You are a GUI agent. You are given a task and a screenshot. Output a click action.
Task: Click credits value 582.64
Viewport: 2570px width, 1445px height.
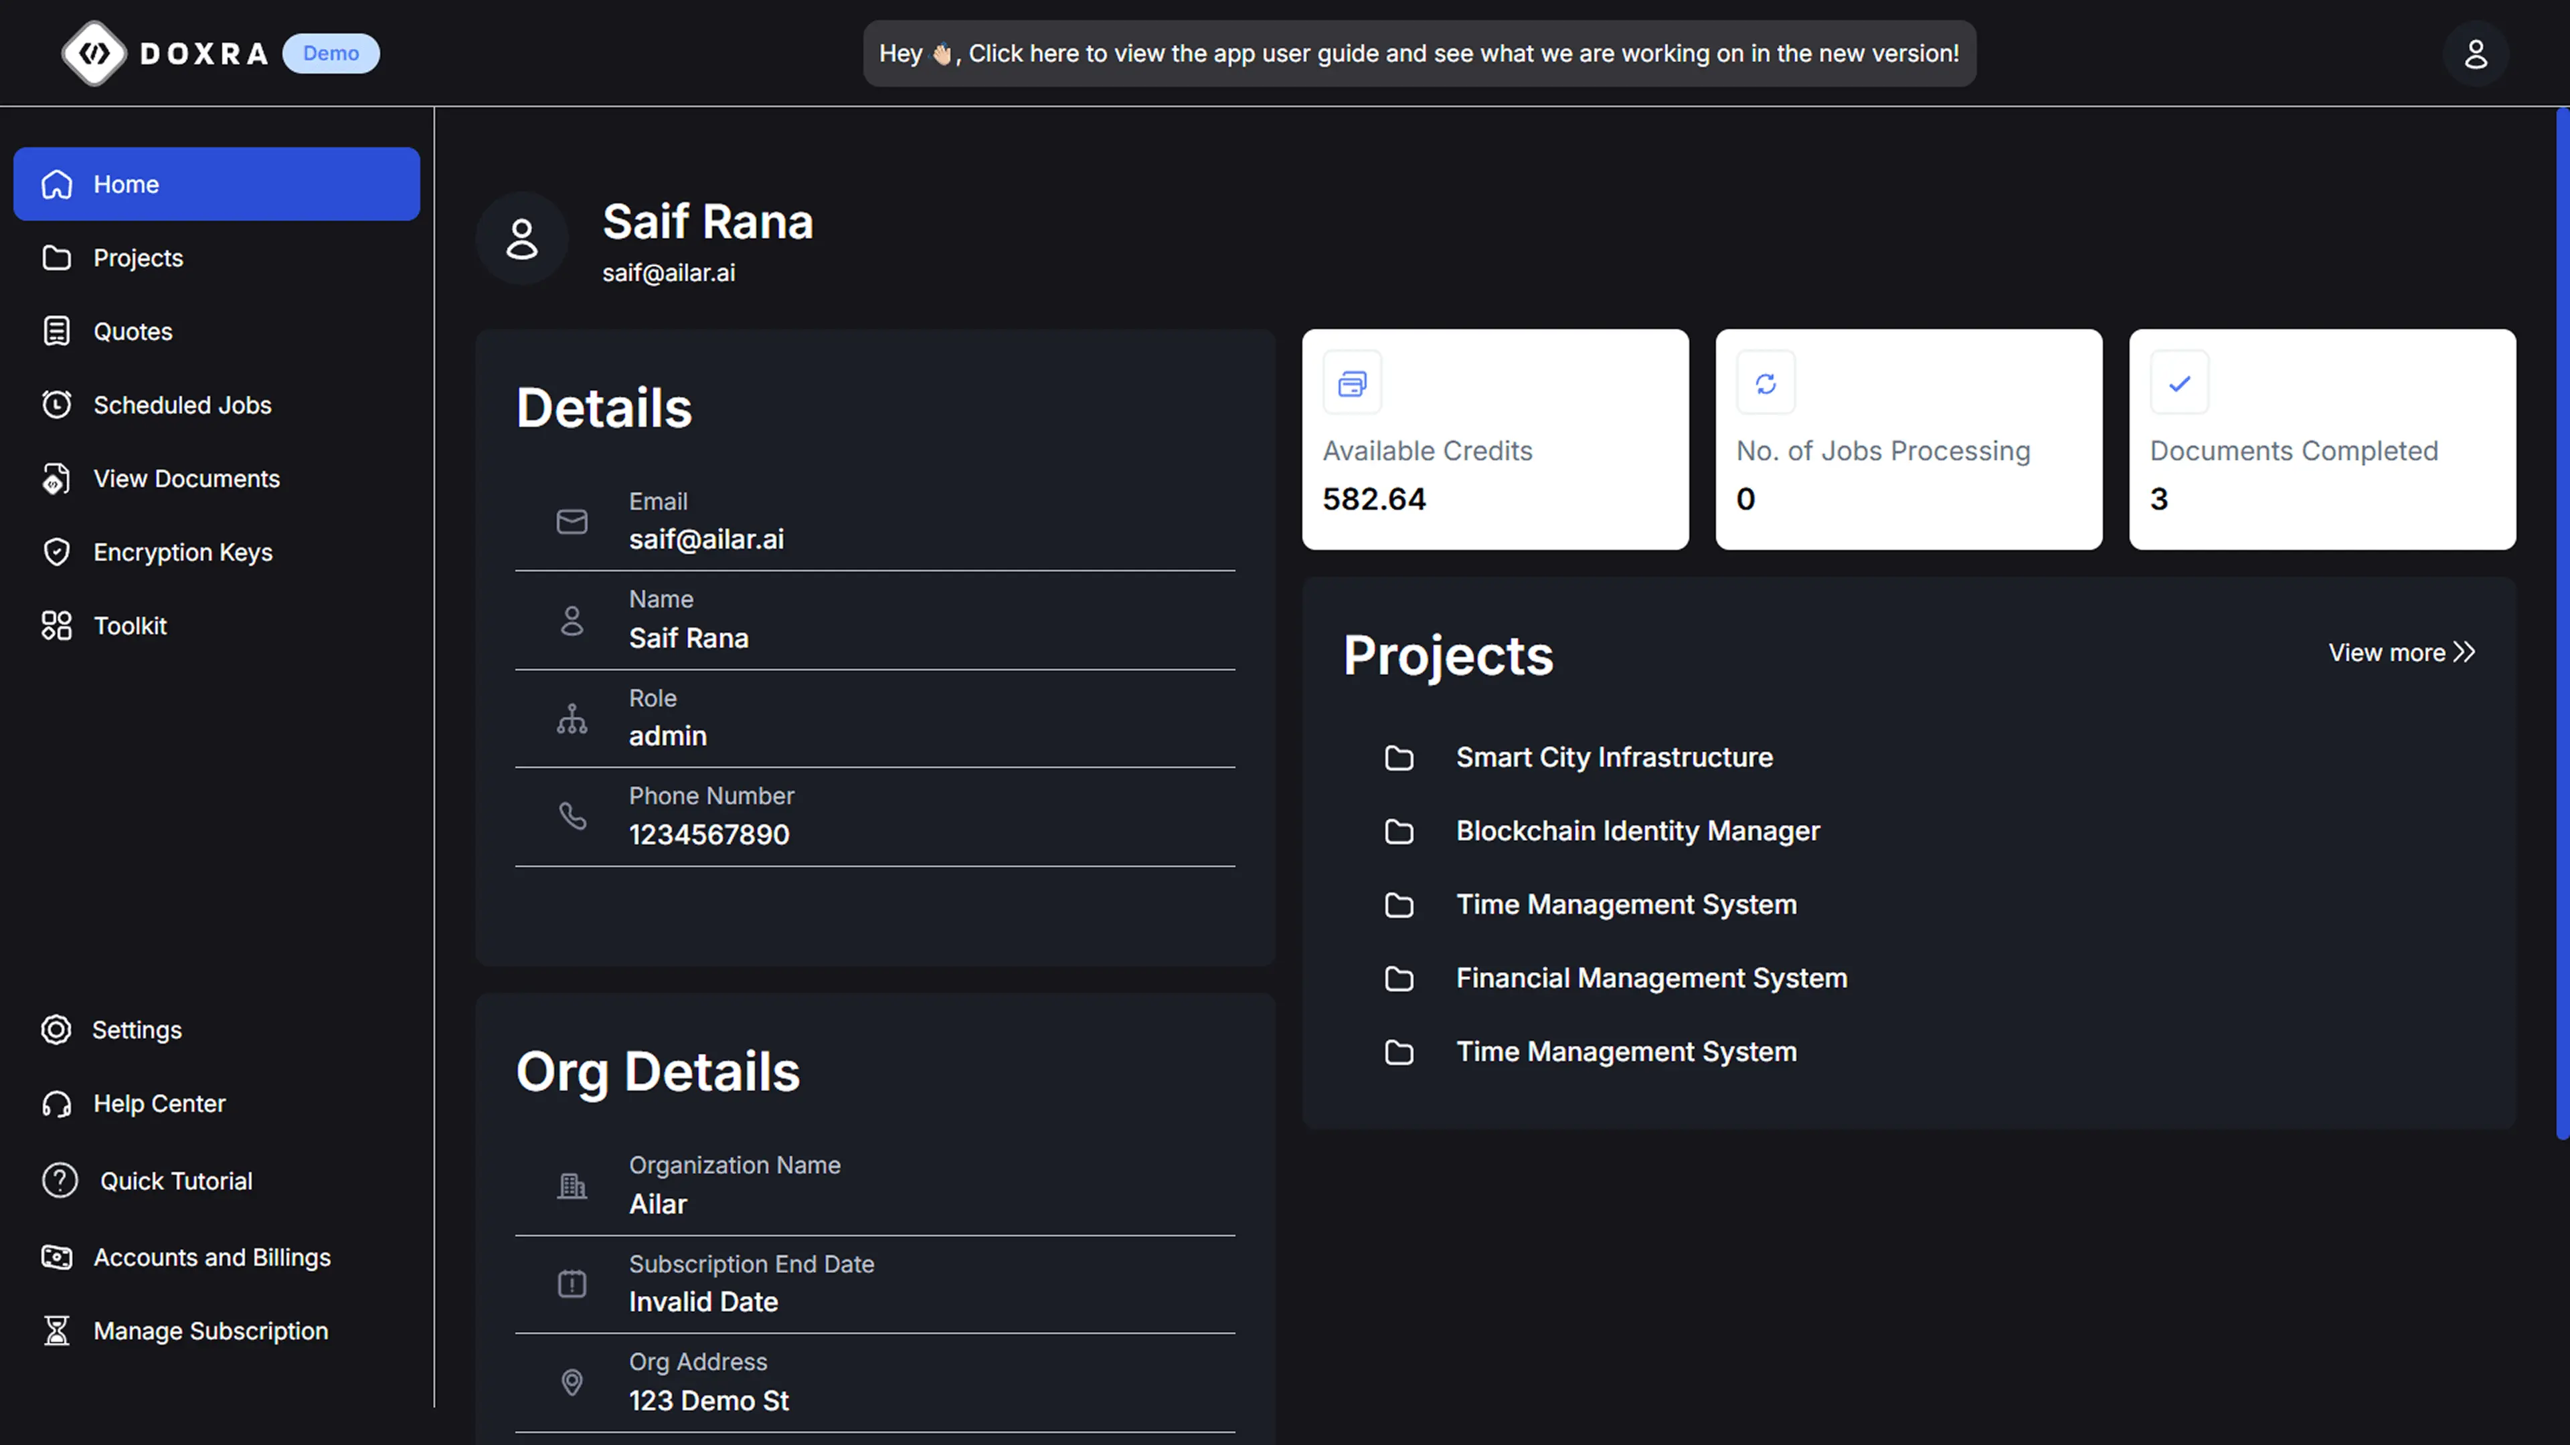[x=1374, y=498]
